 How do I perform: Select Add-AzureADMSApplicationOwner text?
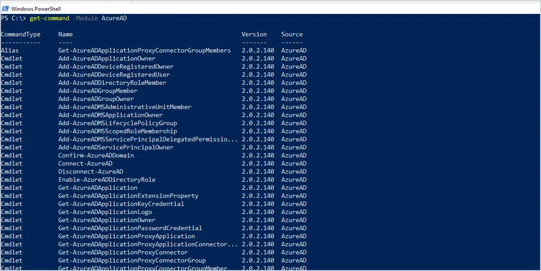111,115
